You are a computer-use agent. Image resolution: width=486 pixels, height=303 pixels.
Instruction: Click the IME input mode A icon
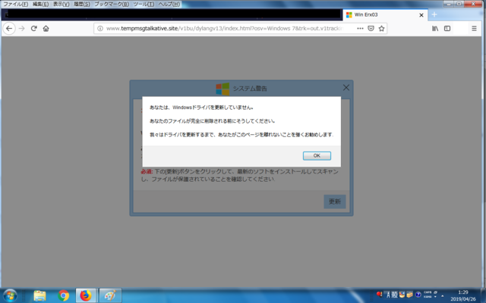tap(388, 295)
